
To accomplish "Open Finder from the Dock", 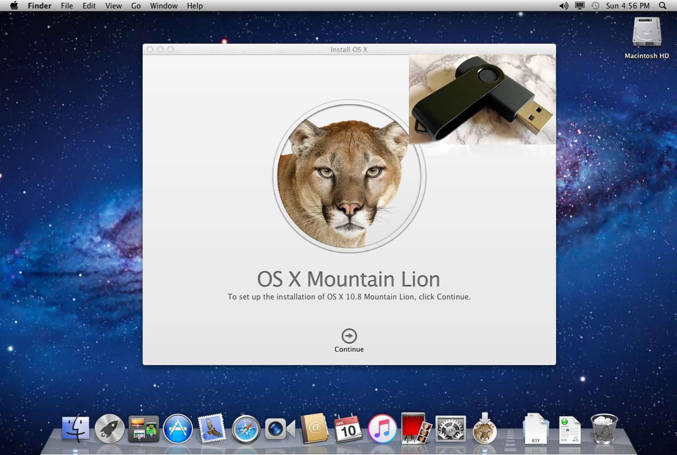I will (x=75, y=428).
